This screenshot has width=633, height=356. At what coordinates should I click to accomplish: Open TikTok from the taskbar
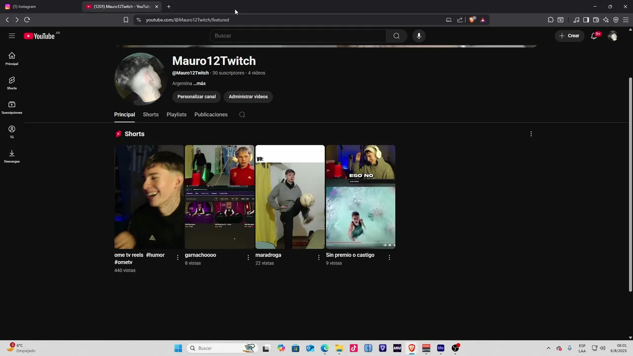coord(354,348)
